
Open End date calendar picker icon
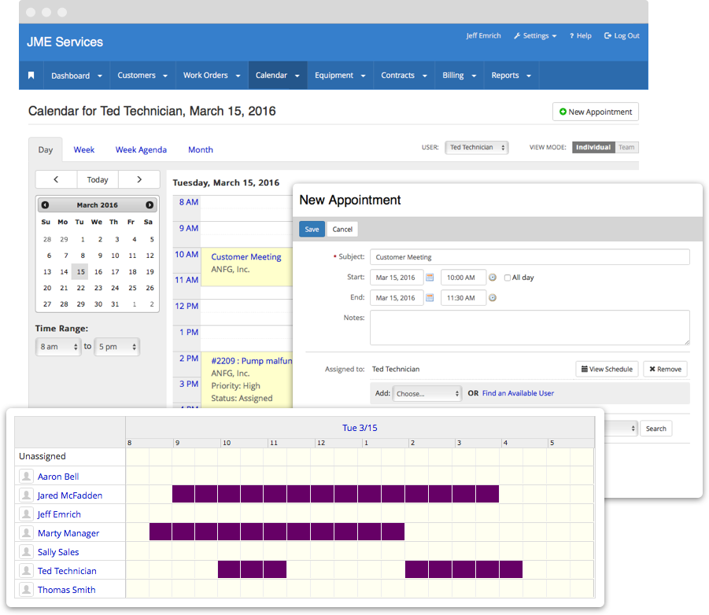pos(430,298)
